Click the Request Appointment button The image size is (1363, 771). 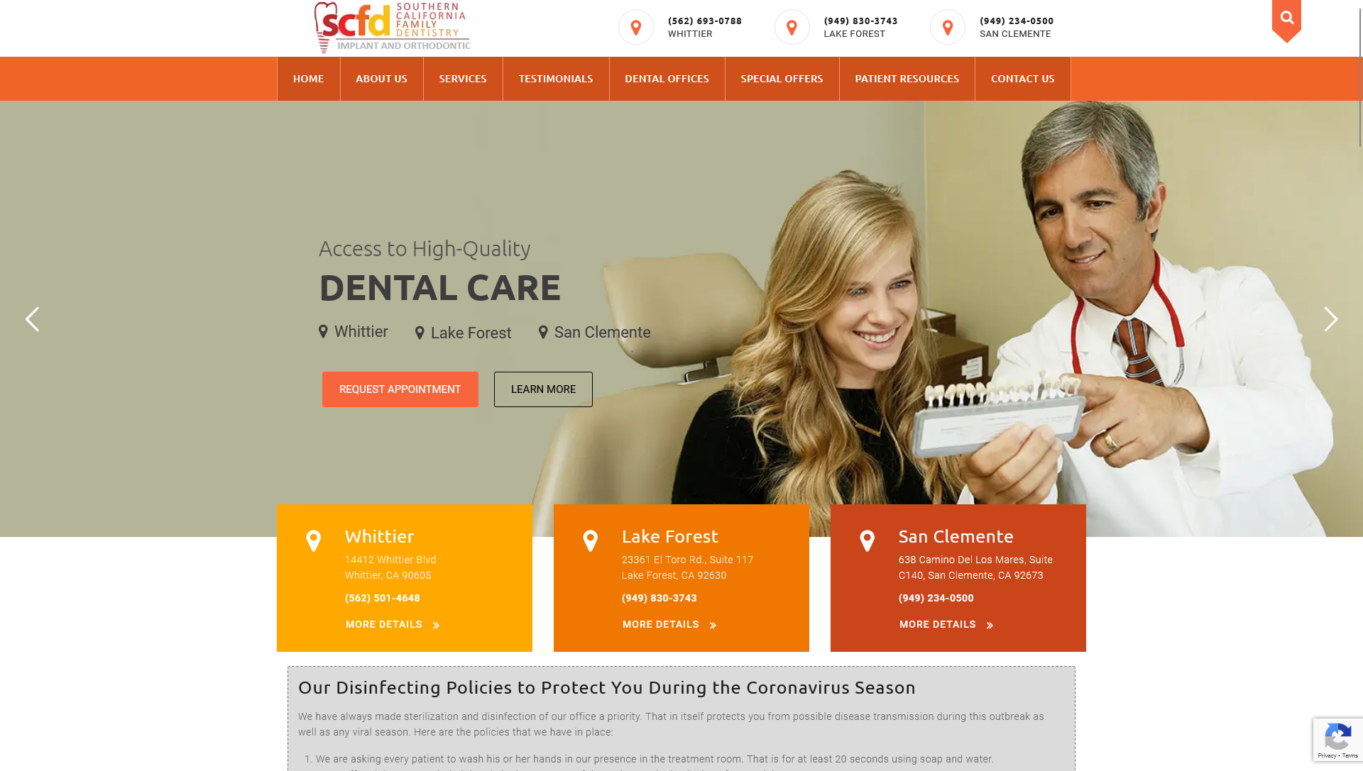pyautogui.click(x=400, y=389)
